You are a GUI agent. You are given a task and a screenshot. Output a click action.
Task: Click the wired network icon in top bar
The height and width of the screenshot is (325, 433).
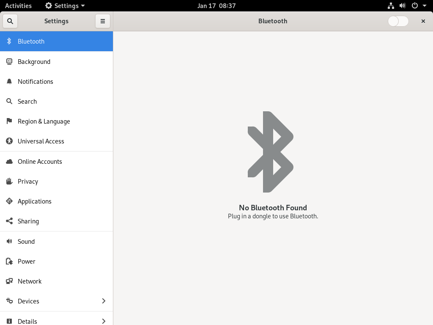click(391, 6)
